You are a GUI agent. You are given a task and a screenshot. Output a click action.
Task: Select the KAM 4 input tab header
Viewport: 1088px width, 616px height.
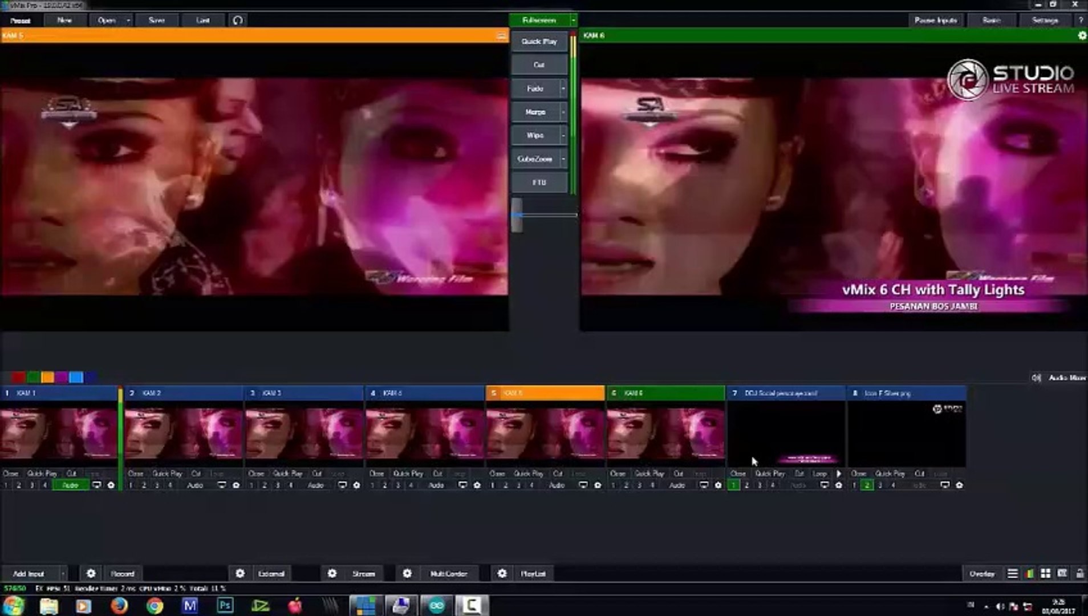click(x=424, y=393)
